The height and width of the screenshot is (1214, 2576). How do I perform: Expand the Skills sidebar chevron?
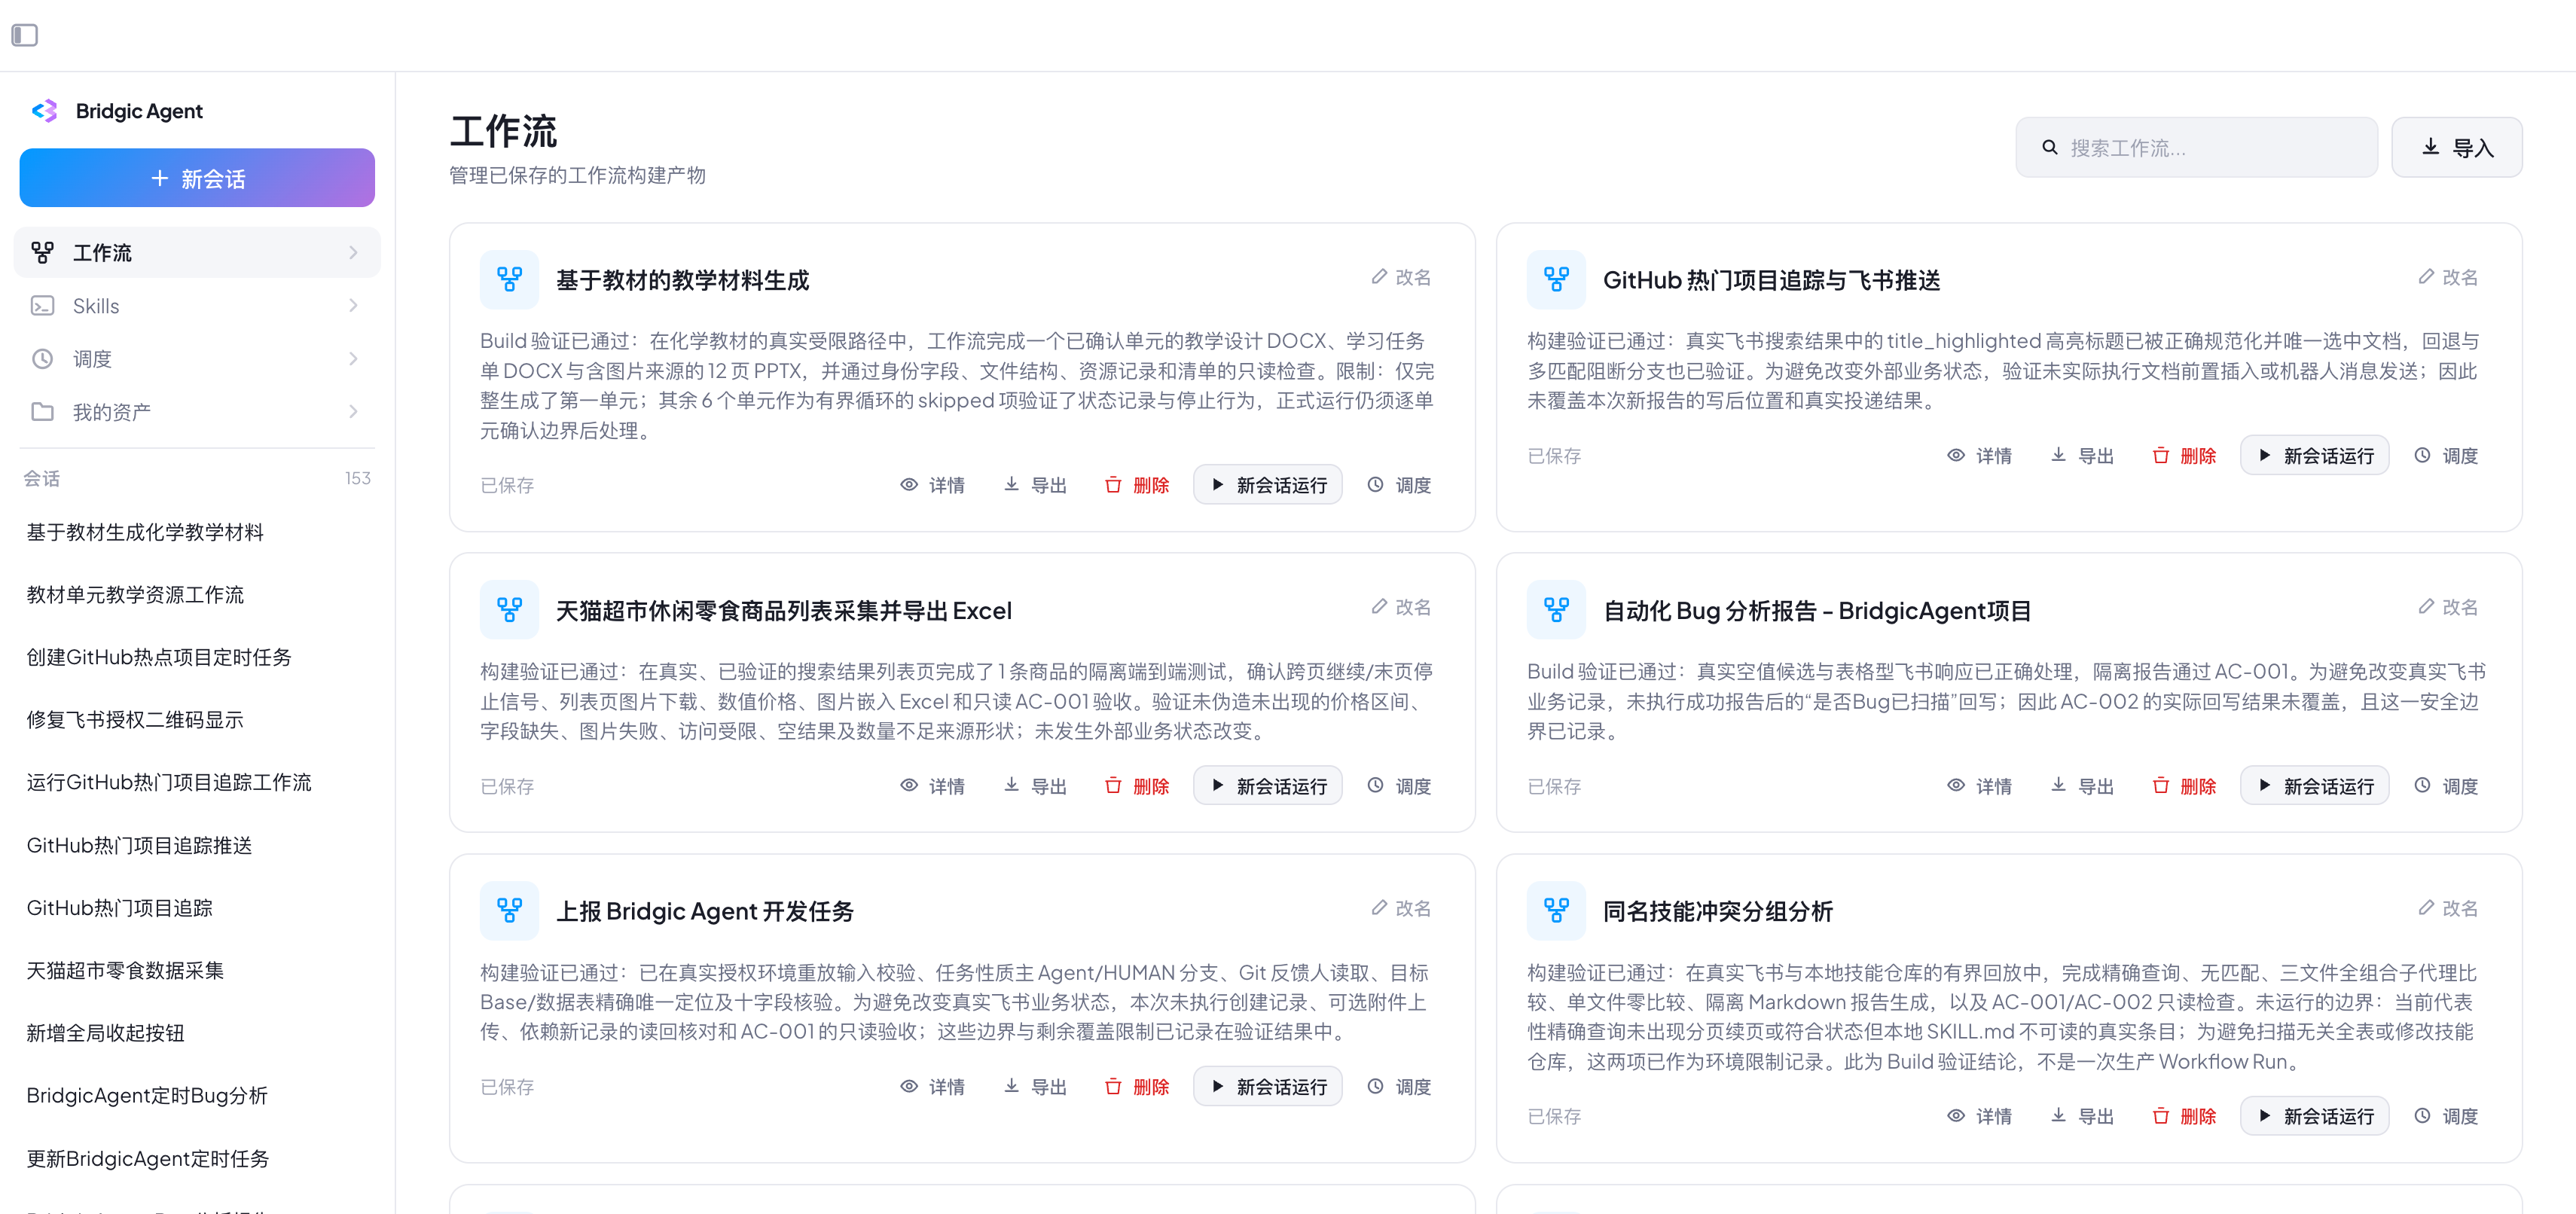pyautogui.click(x=353, y=306)
